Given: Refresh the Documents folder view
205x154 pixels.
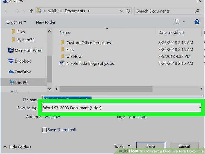Looking at the screenshot, I should point(128,11).
